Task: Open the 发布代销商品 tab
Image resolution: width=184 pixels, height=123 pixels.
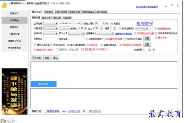Action: (x=88, y=12)
